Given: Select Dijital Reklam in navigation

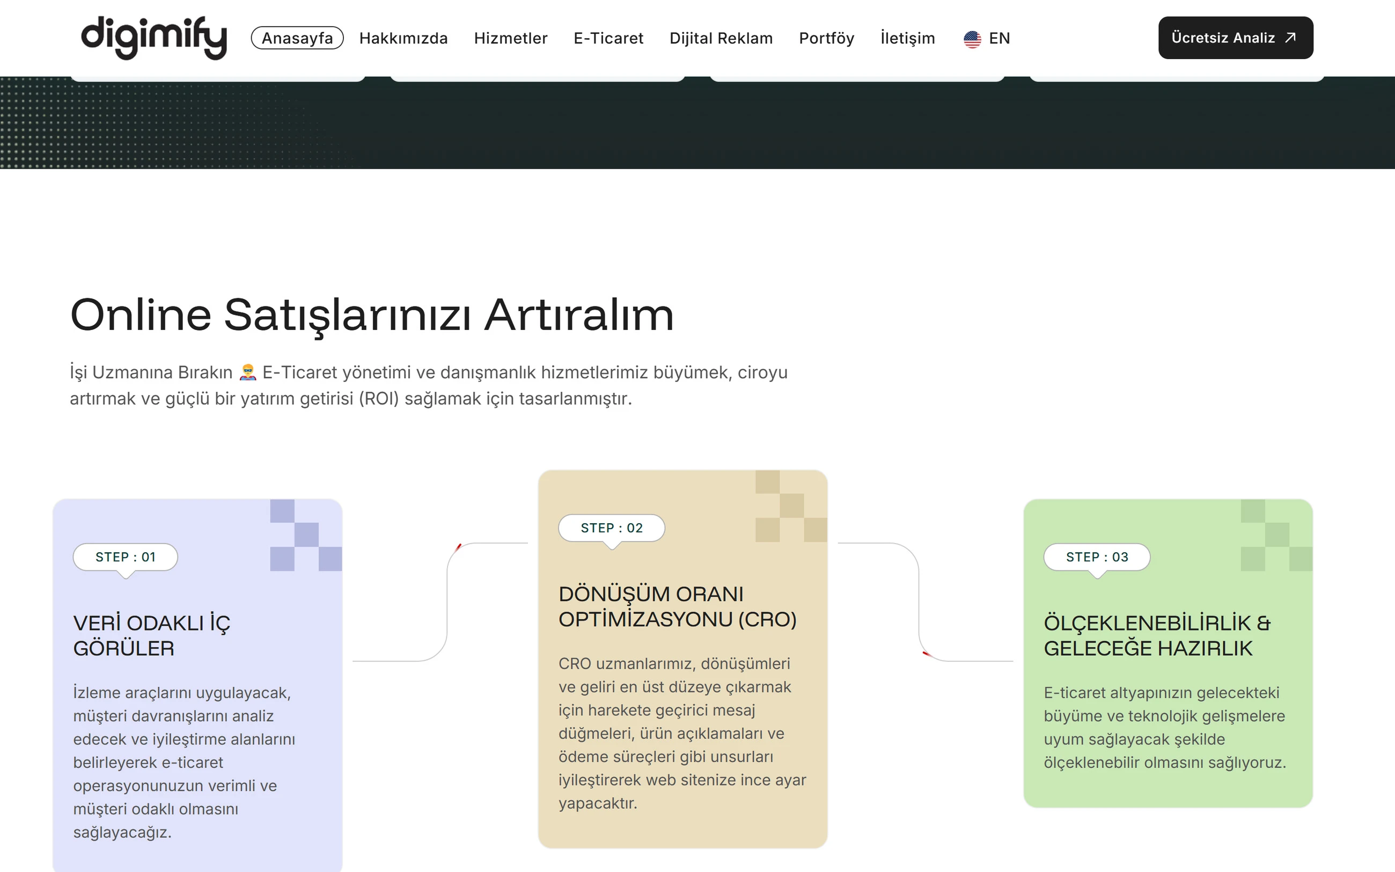Looking at the screenshot, I should (x=721, y=38).
